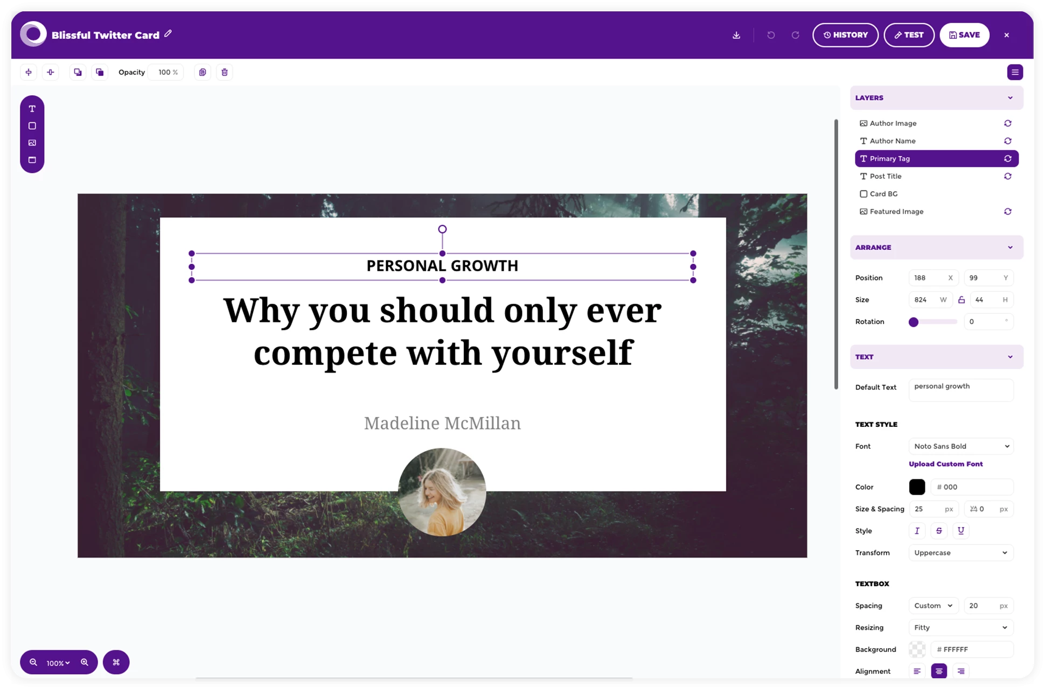Image resolution: width=1045 pixels, height=689 pixels.
Task: Set text alignment to left
Action: tap(917, 671)
